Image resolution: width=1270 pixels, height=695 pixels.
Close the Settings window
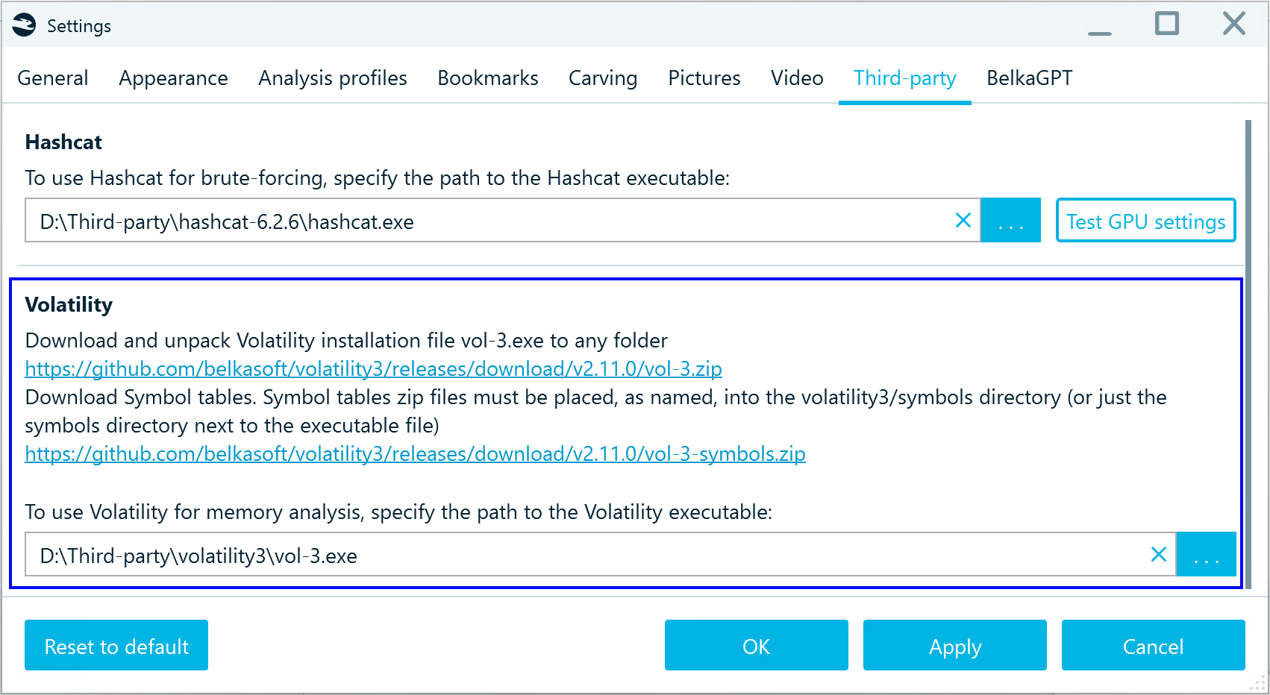point(1234,24)
